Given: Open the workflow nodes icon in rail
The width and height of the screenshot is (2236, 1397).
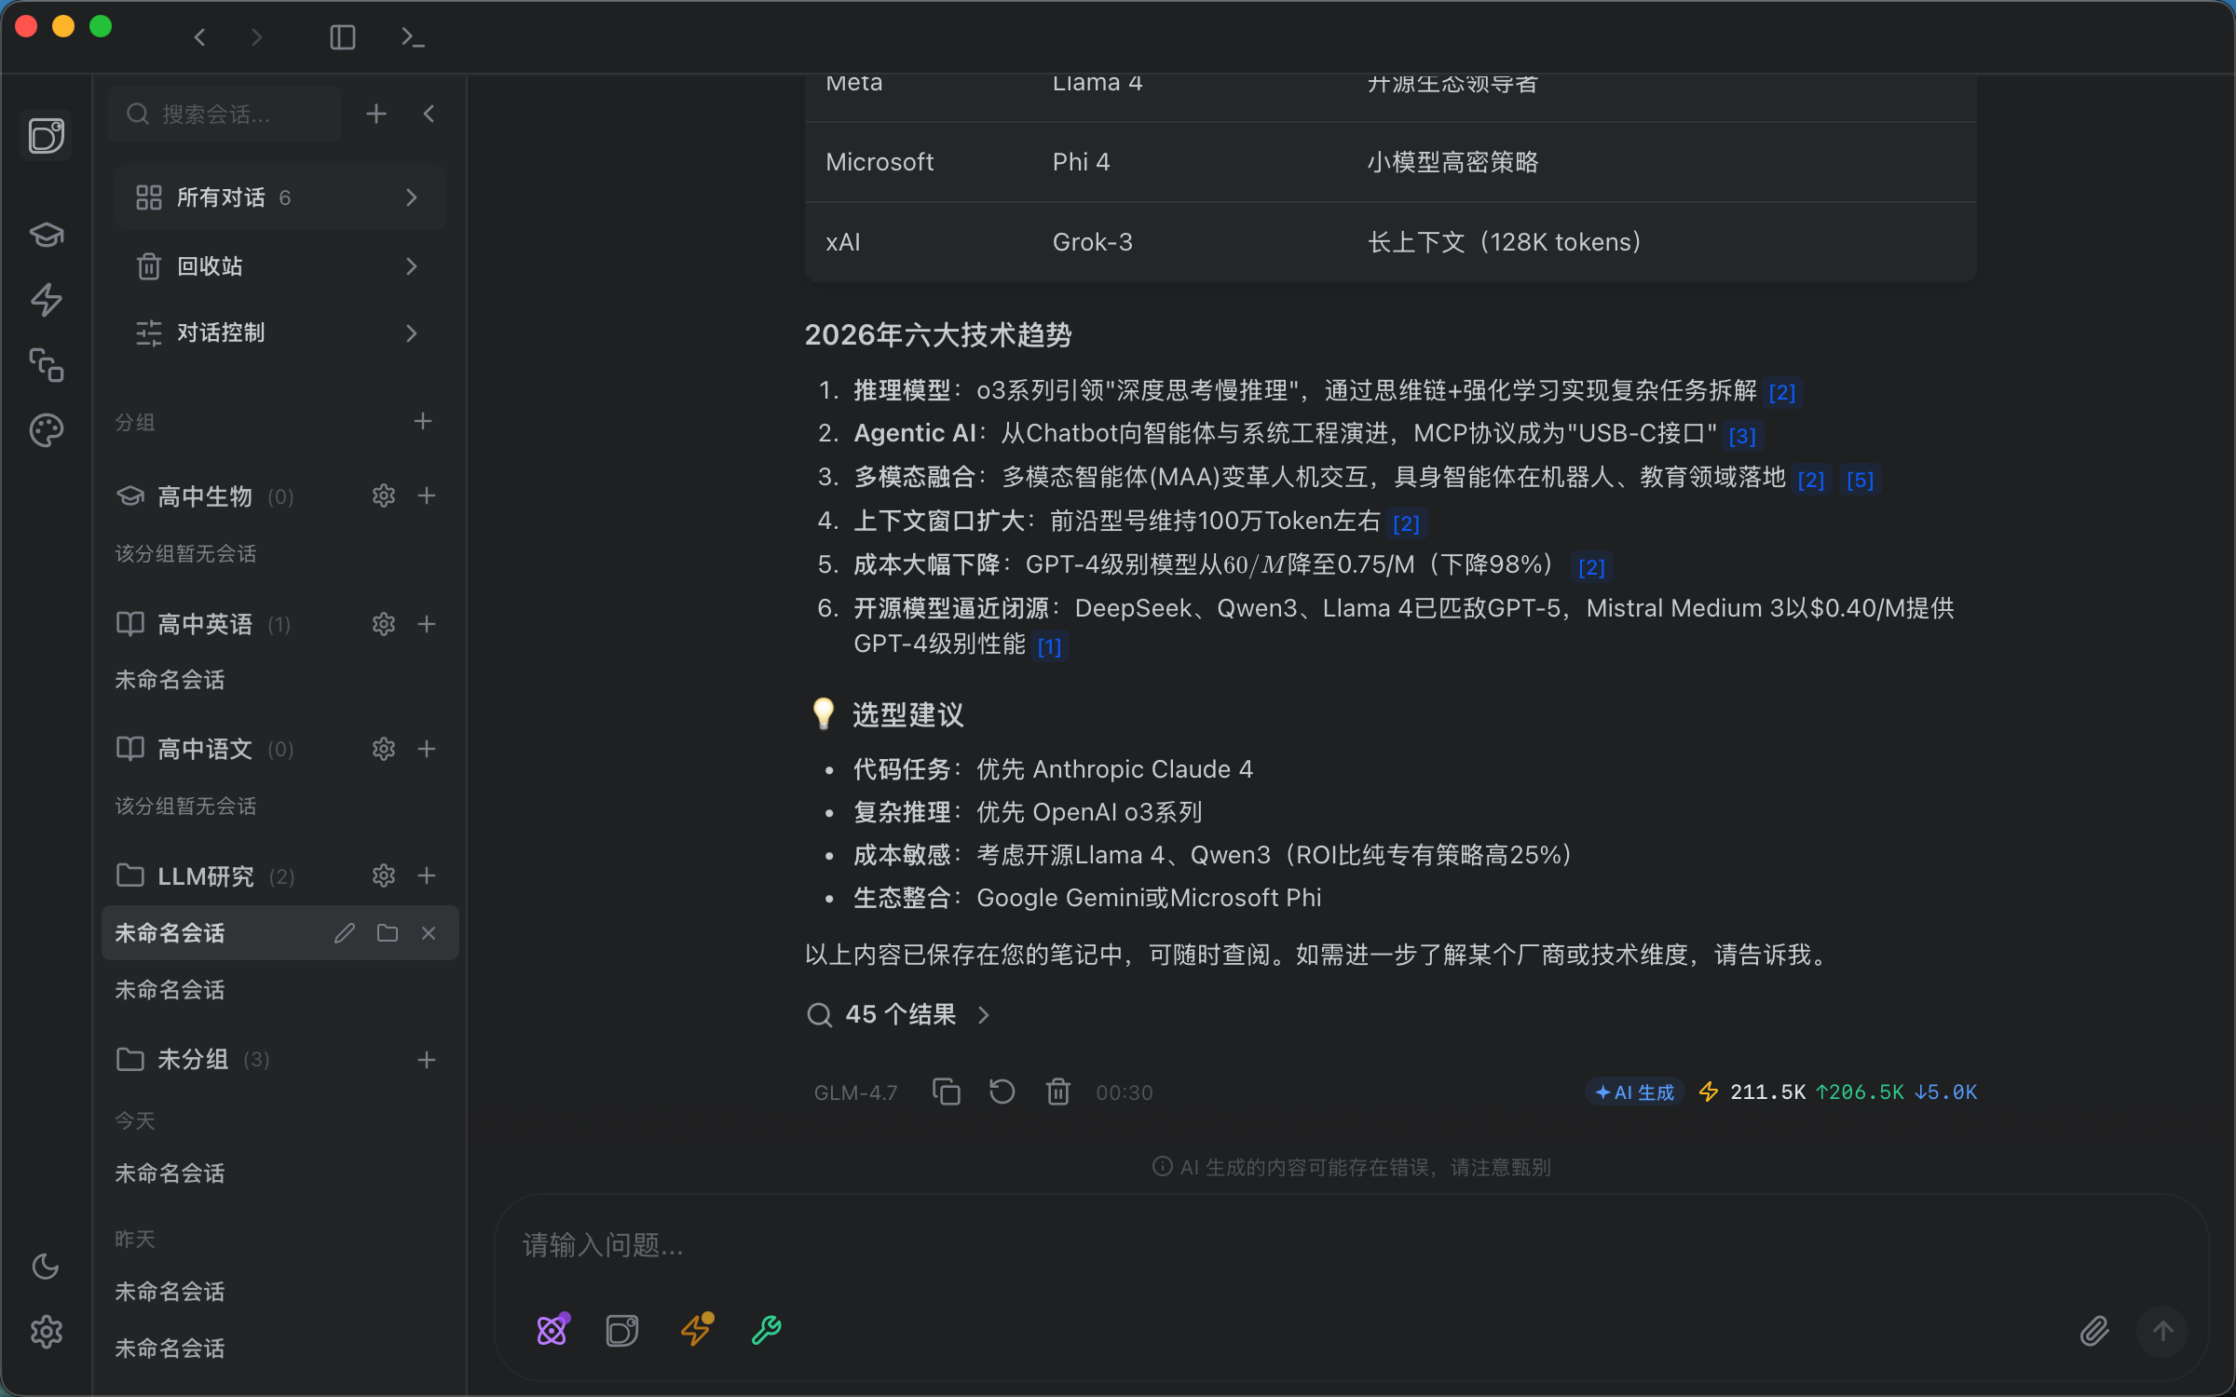Looking at the screenshot, I should [46, 365].
